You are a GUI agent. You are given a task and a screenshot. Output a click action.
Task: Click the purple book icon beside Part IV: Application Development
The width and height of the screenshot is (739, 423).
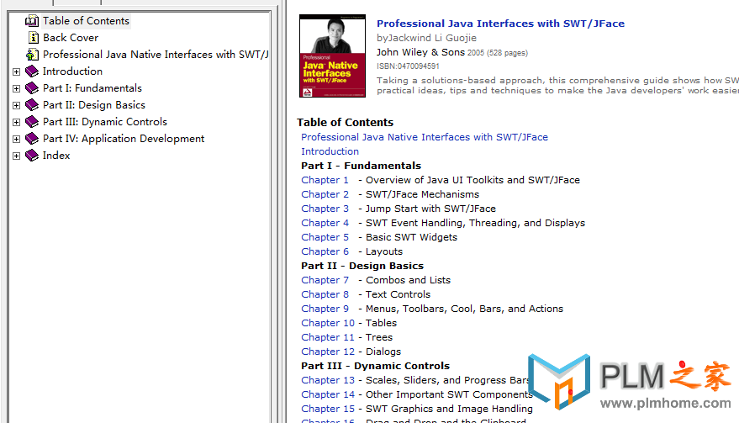coord(32,139)
